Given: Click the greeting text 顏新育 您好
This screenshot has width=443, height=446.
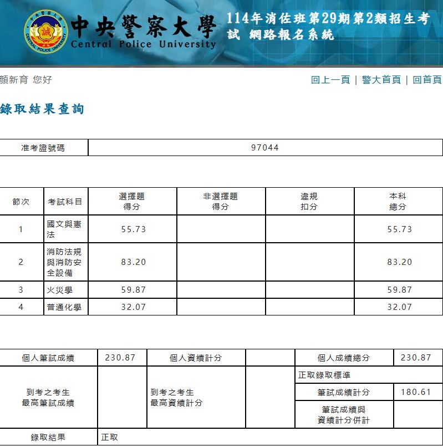Looking at the screenshot, I should tap(26, 79).
